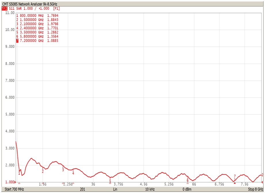Select marker 1 row at 800 MHz
This screenshot has width=265, height=193.
37,16
